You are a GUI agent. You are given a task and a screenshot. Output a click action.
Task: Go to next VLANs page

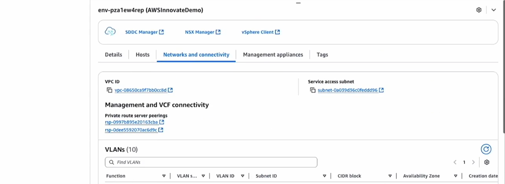click(x=473, y=162)
